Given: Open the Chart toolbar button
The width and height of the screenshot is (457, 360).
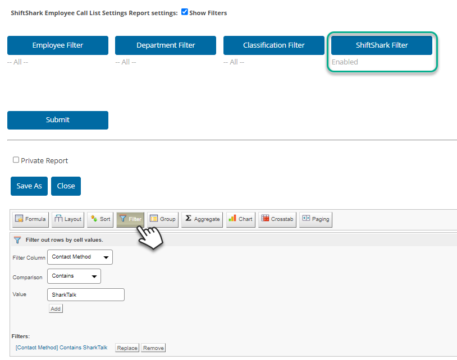Looking at the screenshot, I should coord(241,219).
